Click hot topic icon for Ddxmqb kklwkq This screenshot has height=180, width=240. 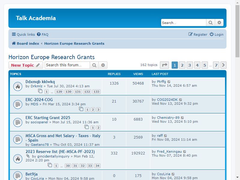coord(18,86)
